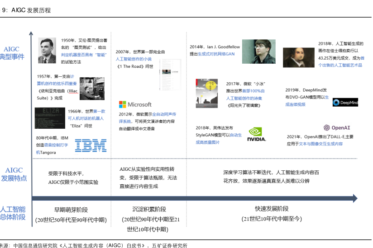
Task: Click the Microsoft logo
Action: pyautogui.click(x=135, y=104)
